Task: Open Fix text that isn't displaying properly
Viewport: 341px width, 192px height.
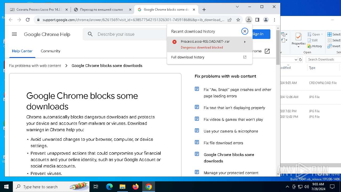Action: click(234, 108)
